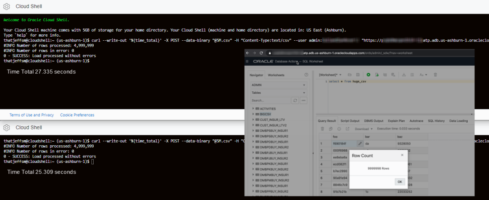Click the open-in-new-tab icon in Query Result
Screen dimensions: 489x200
tap(347, 129)
